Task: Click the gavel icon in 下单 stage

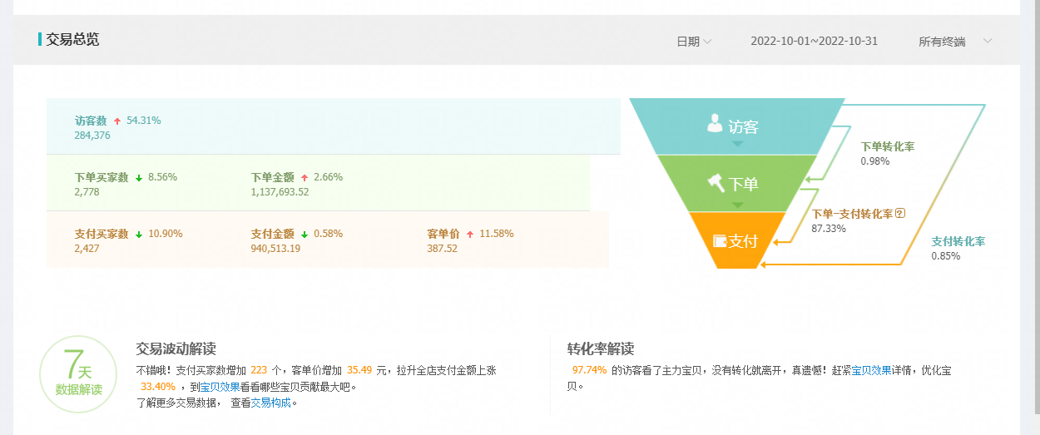Action: [716, 182]
